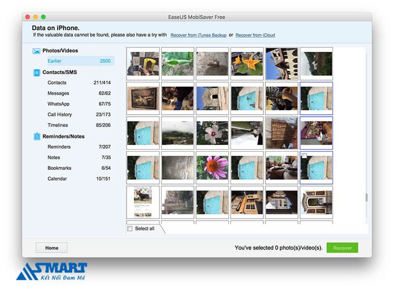The height and width of the screenshot is (289, 394).
Task: Pick the pink coneflower photo thumbnail
Action: [x=212, y=167]
